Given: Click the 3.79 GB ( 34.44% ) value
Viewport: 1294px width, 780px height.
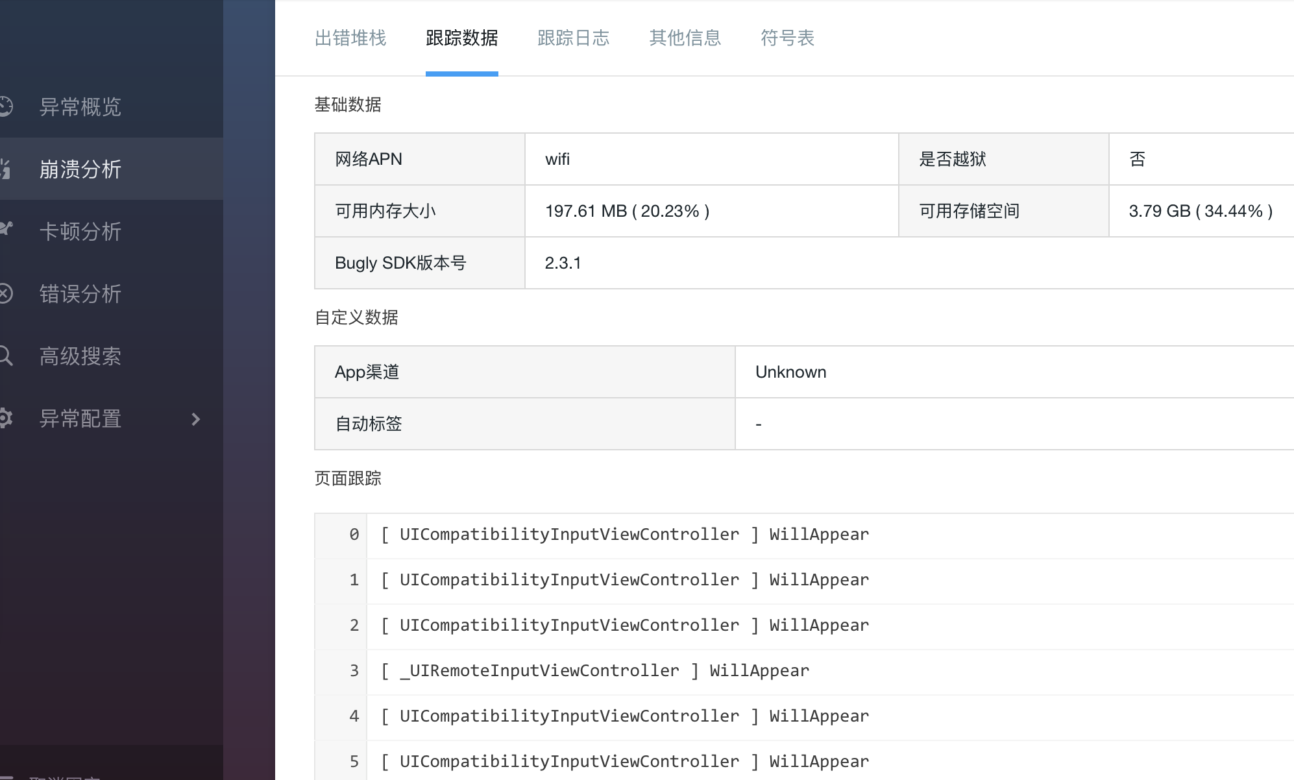Looking at the screenshot, I should 1201,211.
